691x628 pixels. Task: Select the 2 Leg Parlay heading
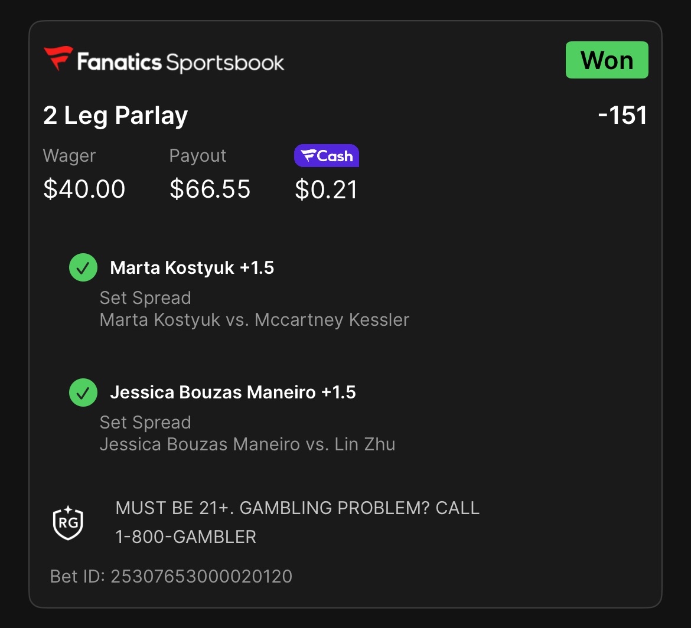pyautogui.click(x=115, y=116)
